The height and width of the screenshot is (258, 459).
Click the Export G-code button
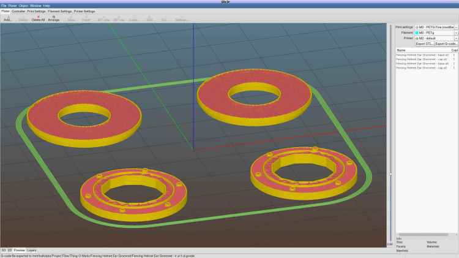[446, 44]
